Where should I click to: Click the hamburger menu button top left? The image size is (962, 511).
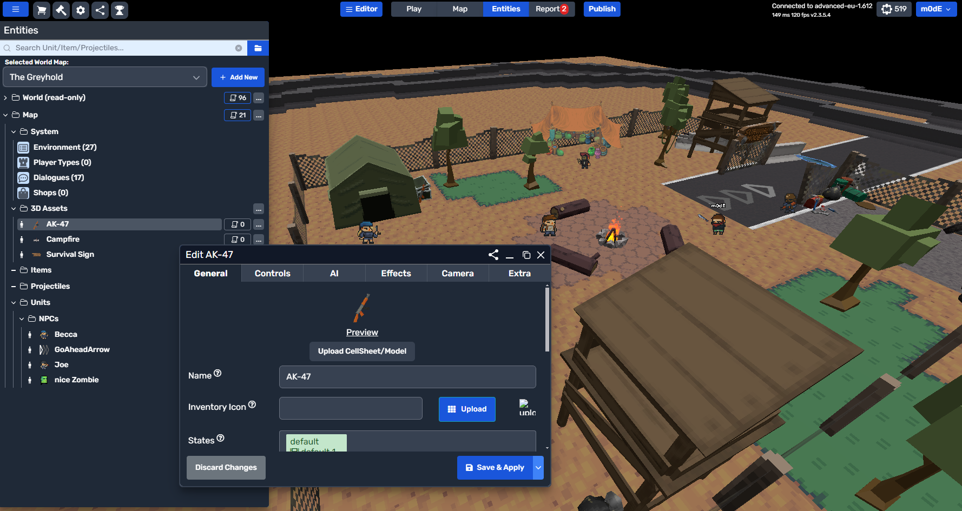[x=15, y=9]
